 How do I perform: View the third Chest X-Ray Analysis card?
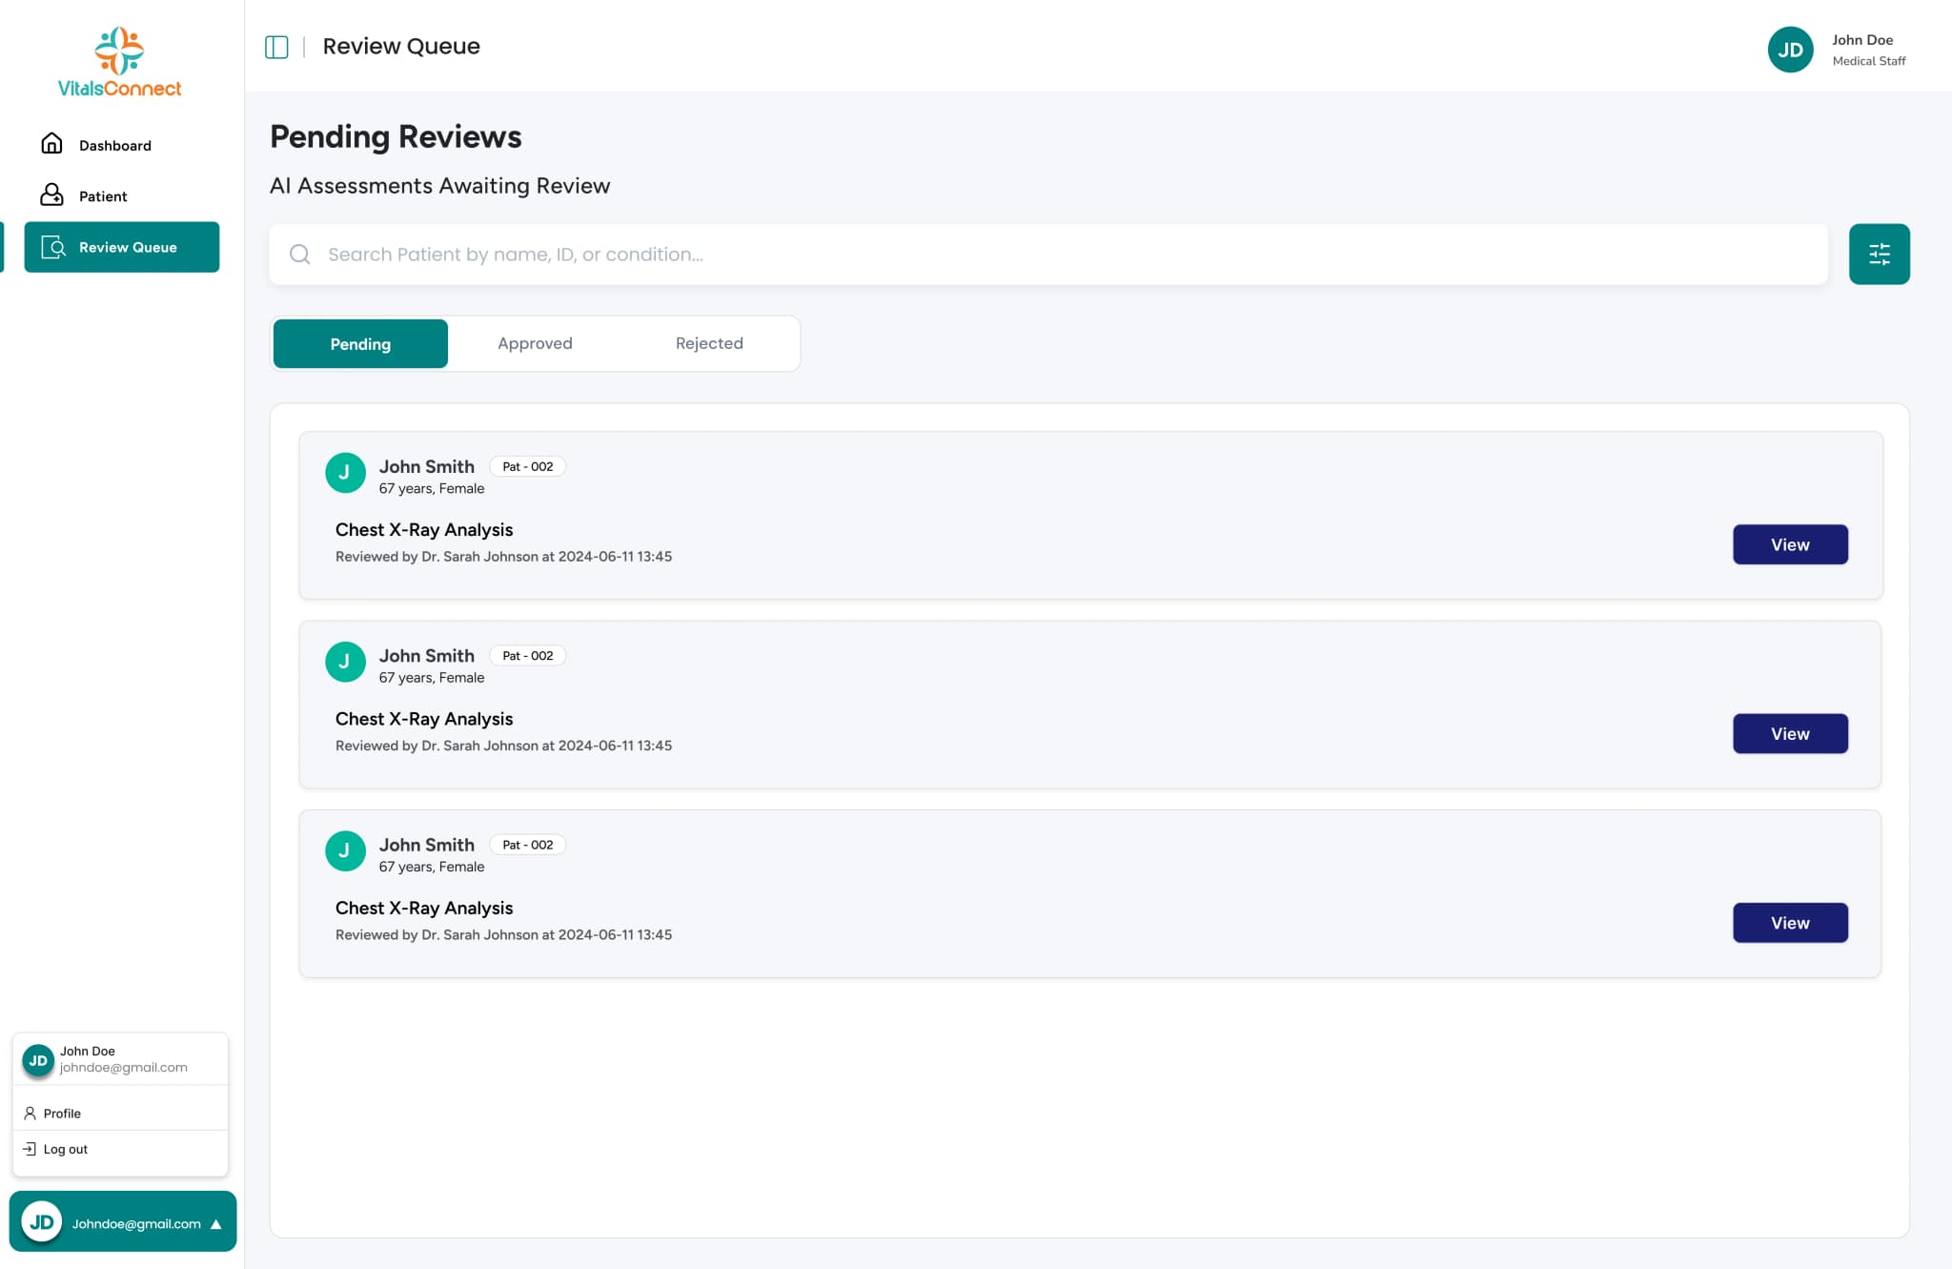click(x=1790, y=923)
